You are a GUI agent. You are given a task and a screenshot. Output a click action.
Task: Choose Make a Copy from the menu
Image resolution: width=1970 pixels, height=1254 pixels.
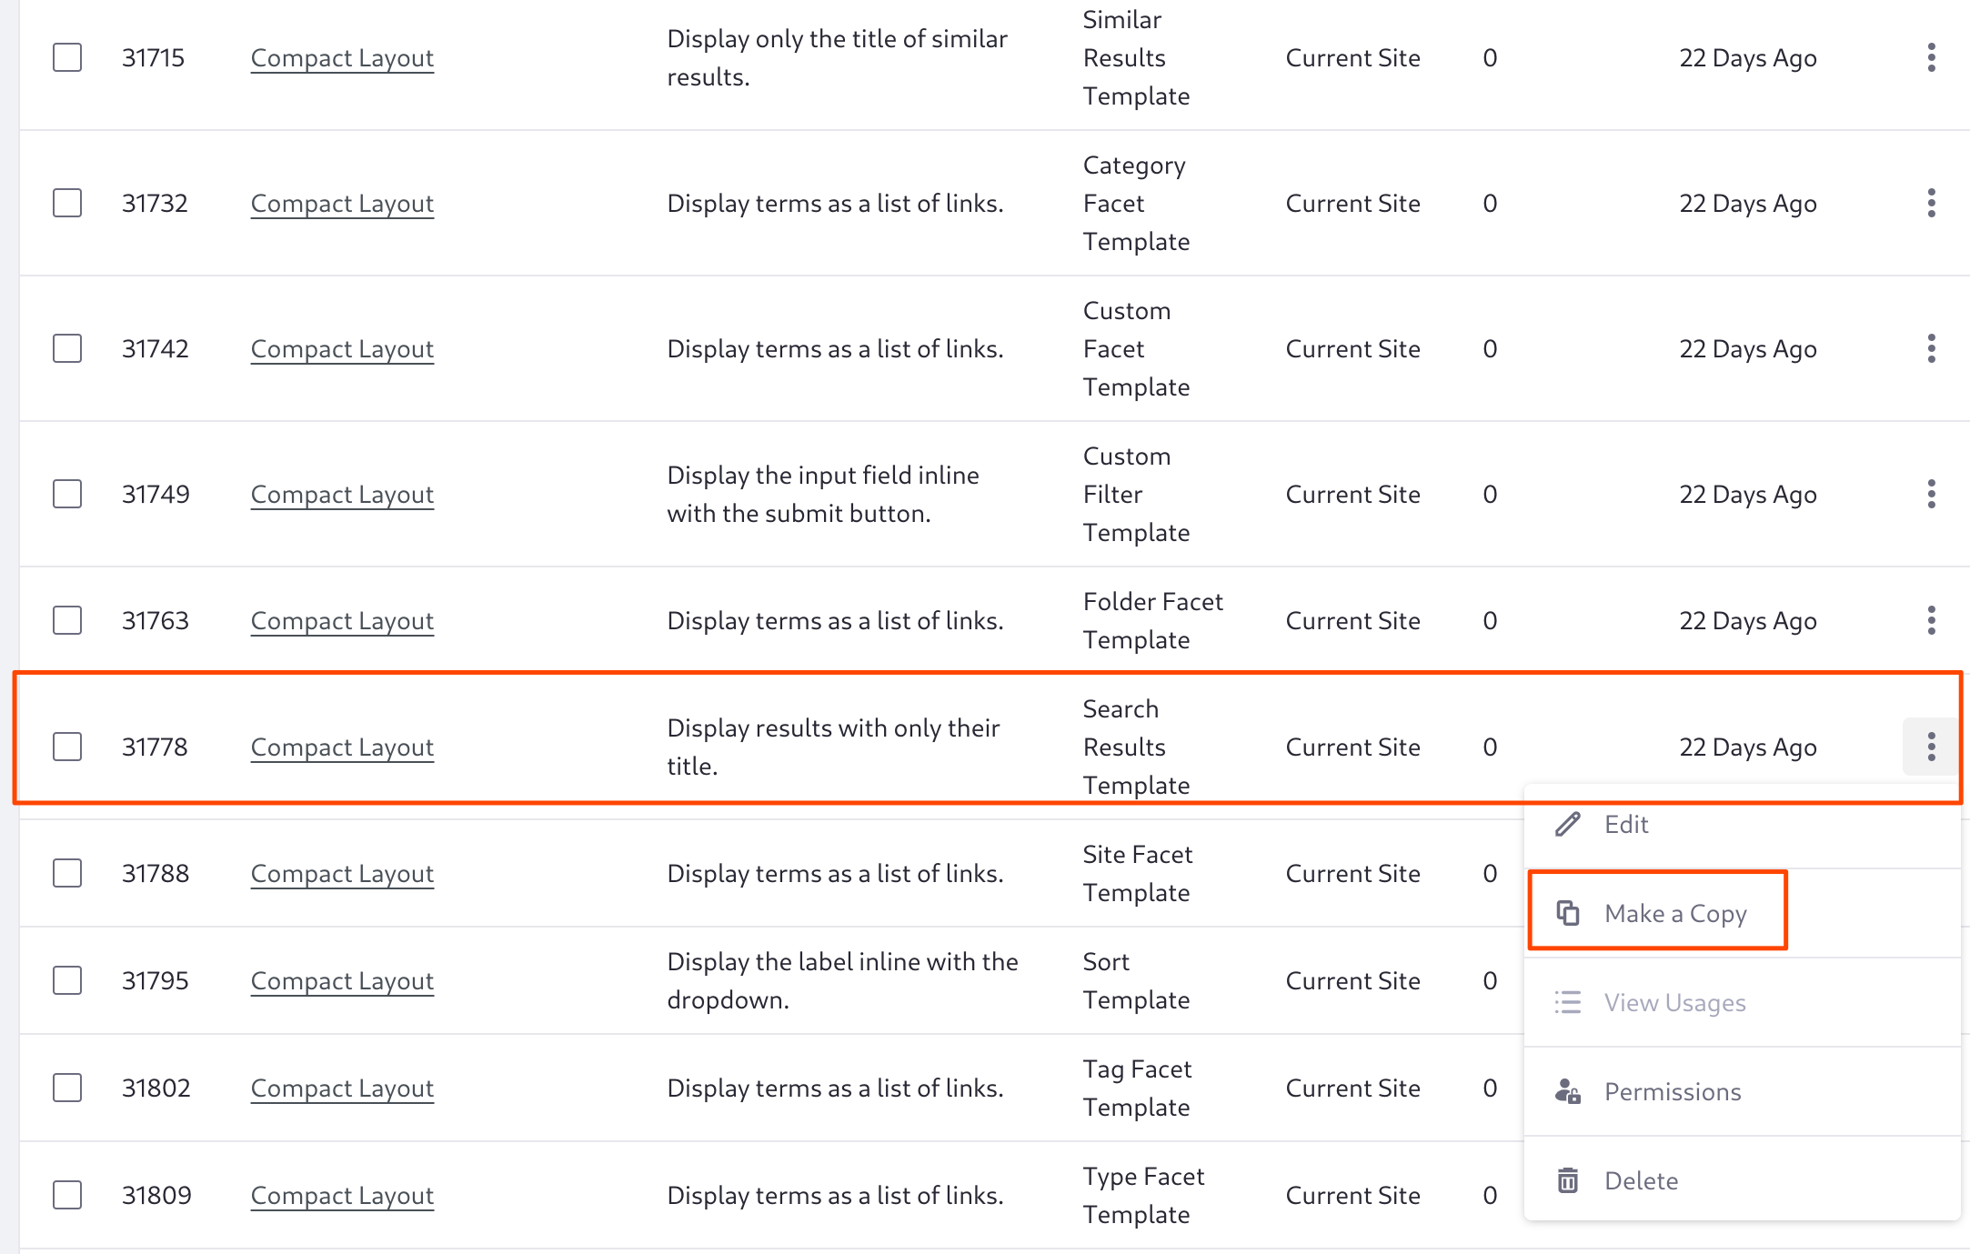tap(1742, 913)
